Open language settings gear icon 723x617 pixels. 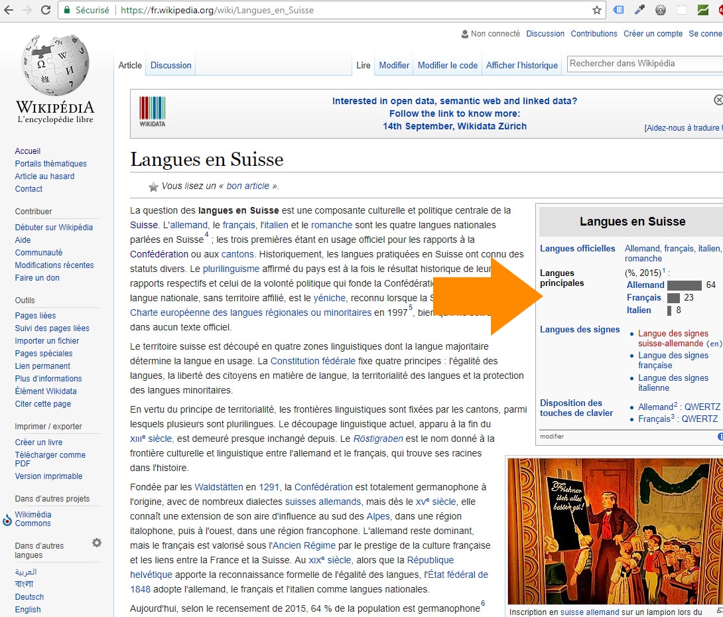pyautogui.click(x=97, y=543)
